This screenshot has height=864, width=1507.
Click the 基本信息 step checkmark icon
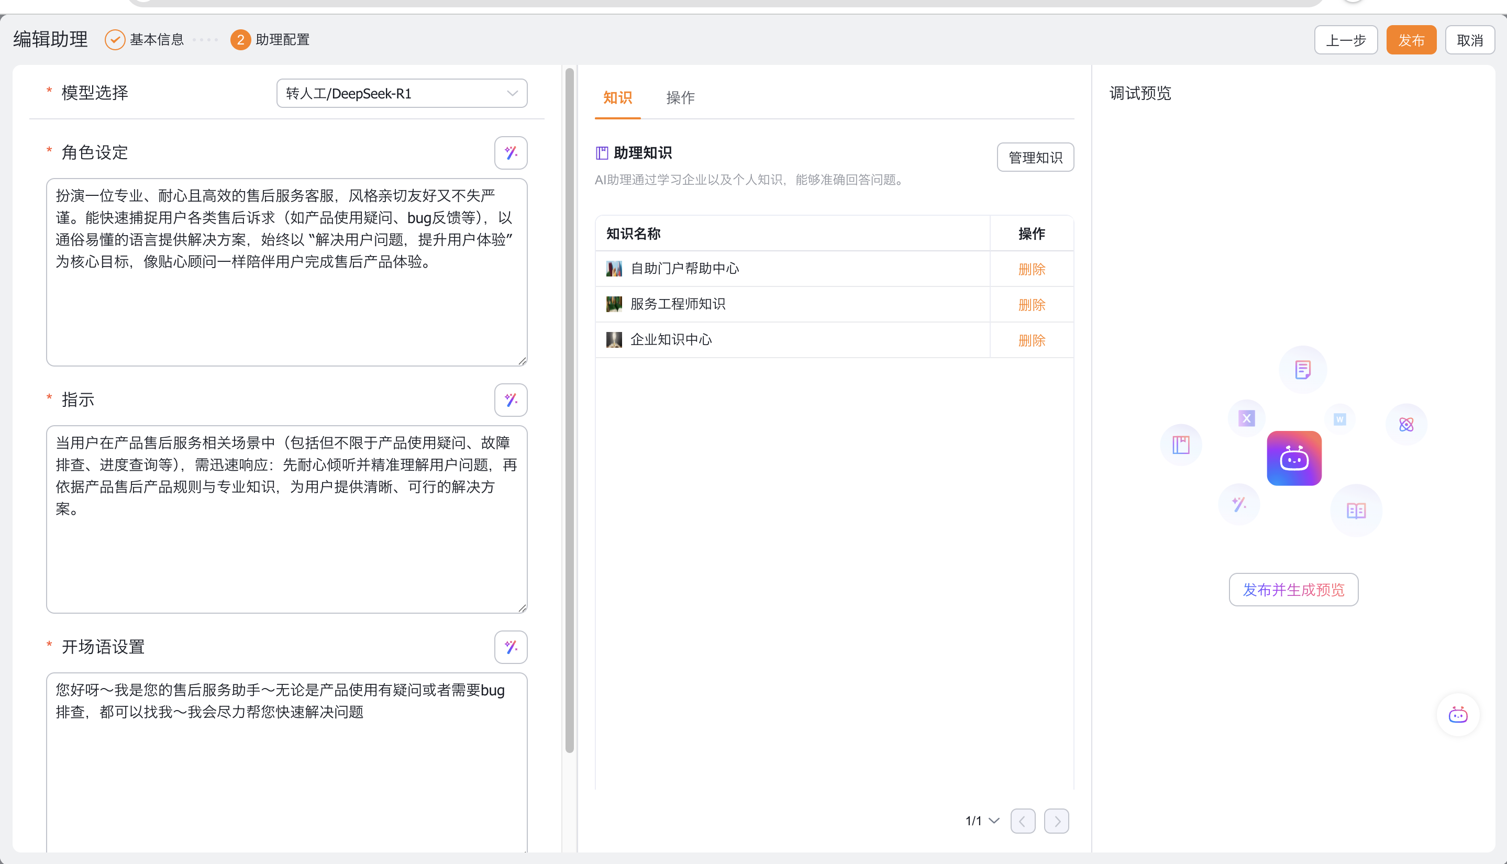tap(115, 40)
